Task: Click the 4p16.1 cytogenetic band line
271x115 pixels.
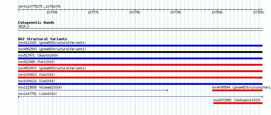Action: (x=140, y=30)
